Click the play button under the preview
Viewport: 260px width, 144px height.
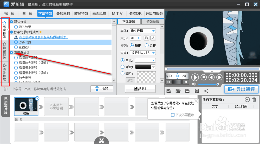click(x=195, y=77)
